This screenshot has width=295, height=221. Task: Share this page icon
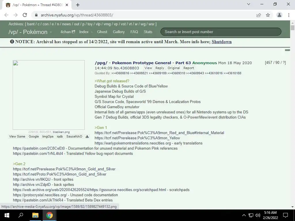point(259,15)
